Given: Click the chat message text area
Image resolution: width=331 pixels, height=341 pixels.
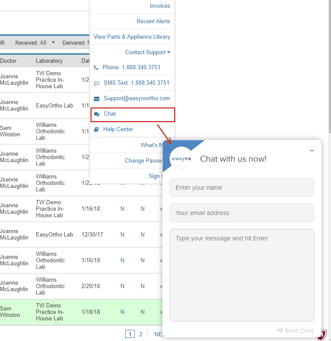Looking at the screenshot, I should 242,275.
